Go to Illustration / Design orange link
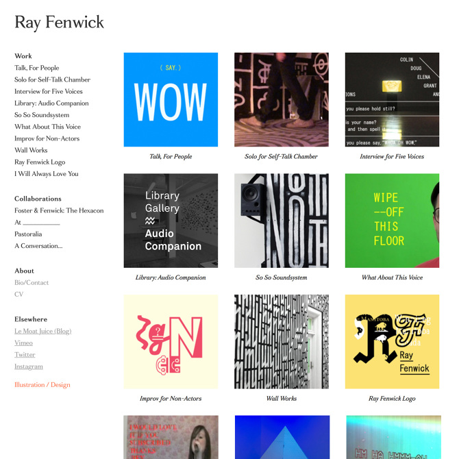The image size is (459, 459). point(42,384)
